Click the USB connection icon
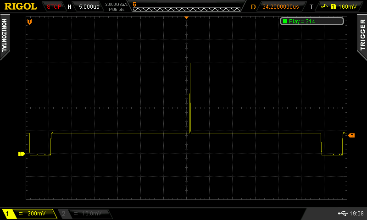This screenshot has height=220, width=367. tap(342, 214)
